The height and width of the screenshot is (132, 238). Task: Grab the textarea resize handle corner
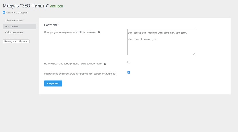click(x=194, y=54)
